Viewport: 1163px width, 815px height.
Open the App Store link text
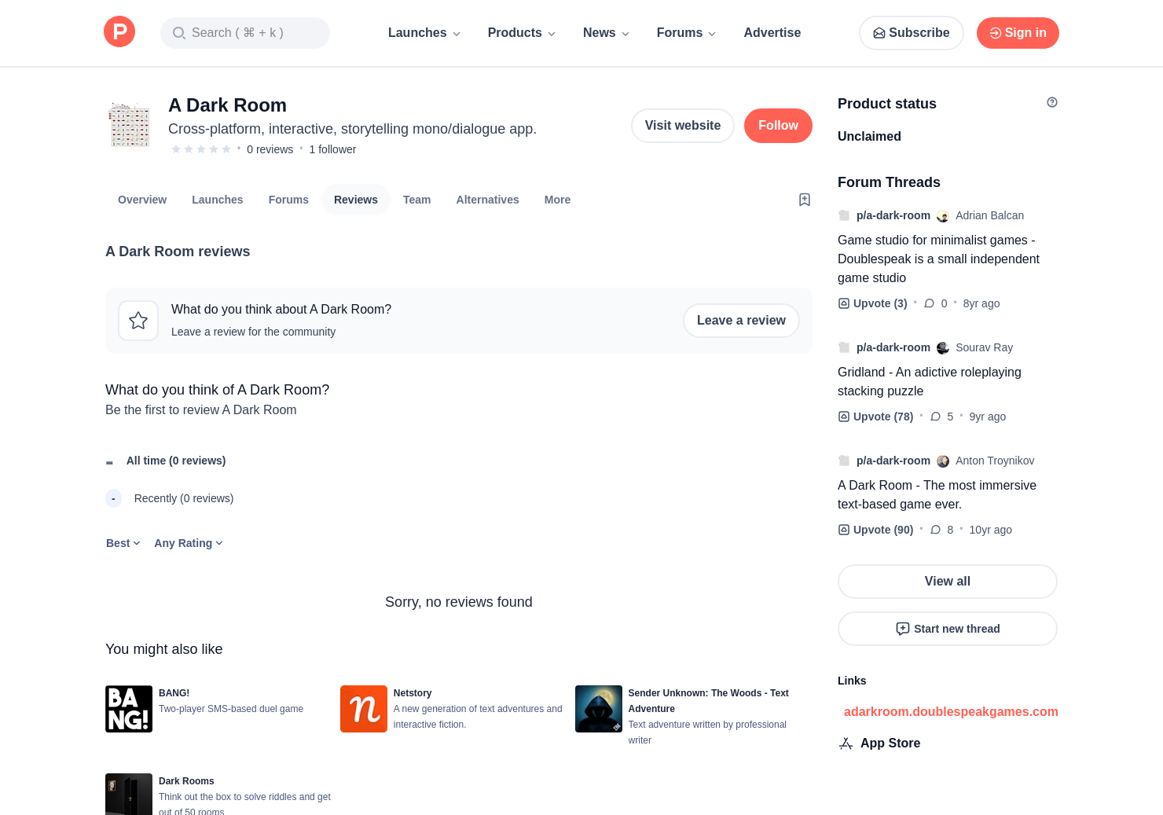point(890,743)
